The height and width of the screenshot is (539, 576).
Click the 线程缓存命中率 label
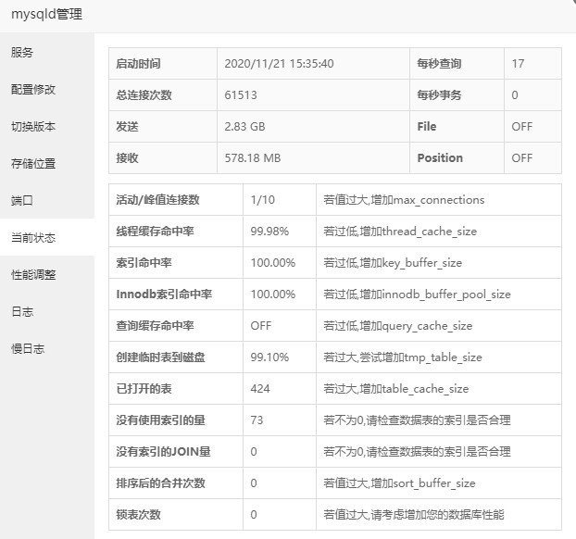[x=155, y=232]
